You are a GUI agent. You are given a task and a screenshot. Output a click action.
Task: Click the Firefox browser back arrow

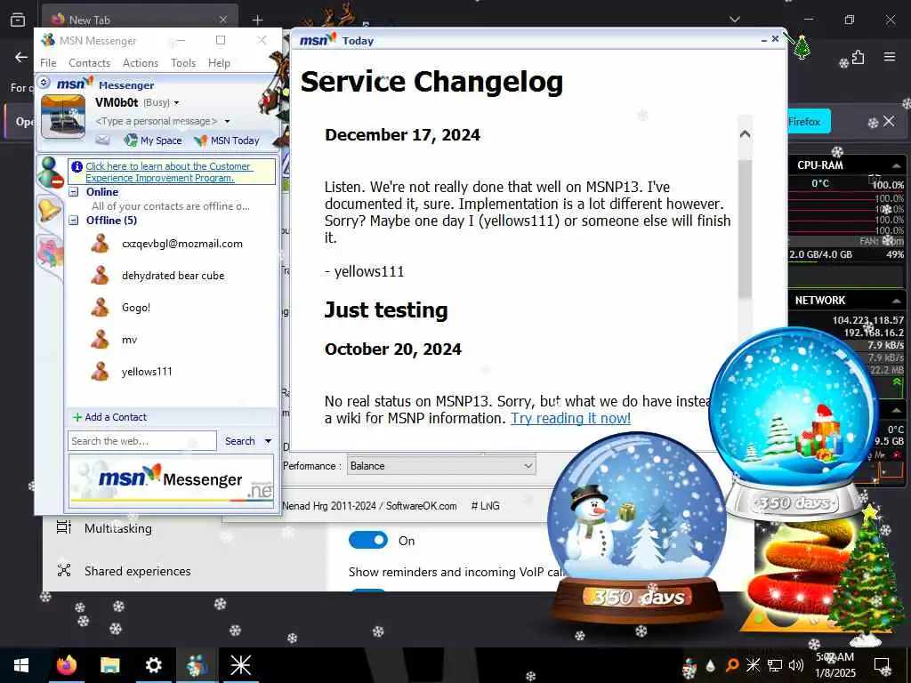click(x=21, y=57)
